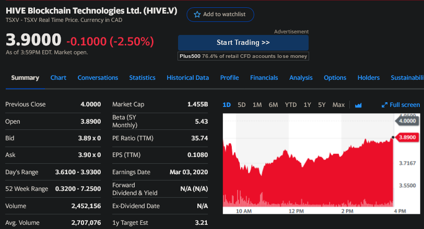Open the Plus500 disclaimer banner
This screenshot has width=424, height=229.
tap(243, 56)
